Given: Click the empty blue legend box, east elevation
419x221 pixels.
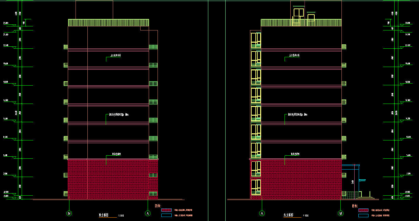Looking at the screenshot, I should tap(363, 215).
